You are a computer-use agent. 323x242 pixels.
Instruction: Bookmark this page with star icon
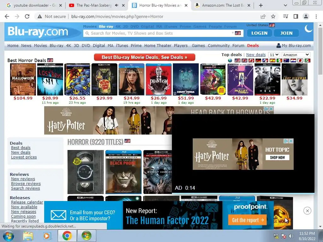(x=273, y=16)
